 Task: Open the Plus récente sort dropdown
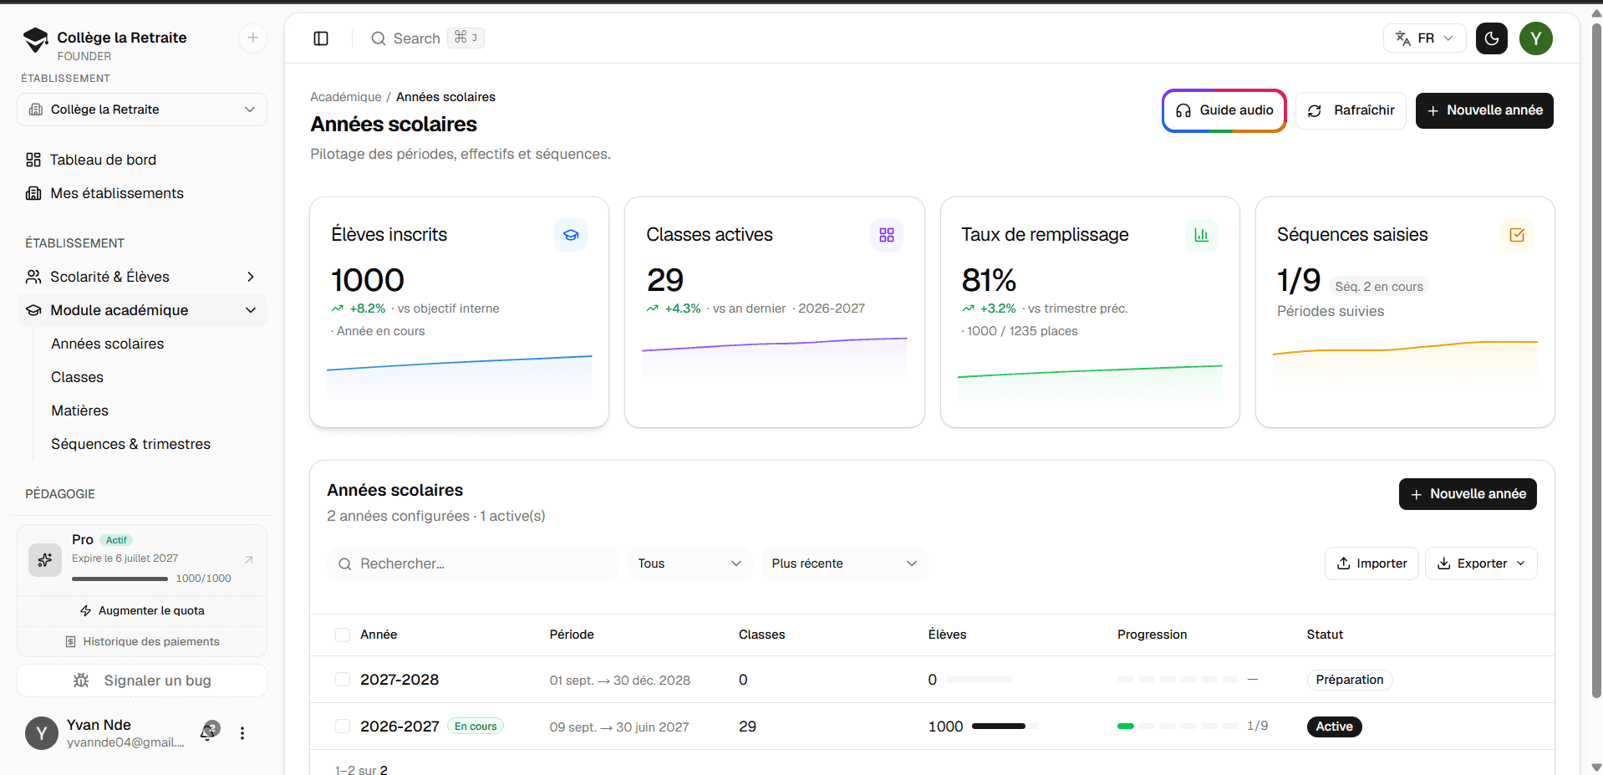pos(844,563)
